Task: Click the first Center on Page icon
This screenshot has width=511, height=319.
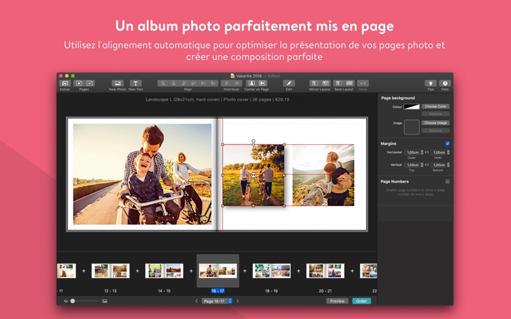Action: click(251, 84)
